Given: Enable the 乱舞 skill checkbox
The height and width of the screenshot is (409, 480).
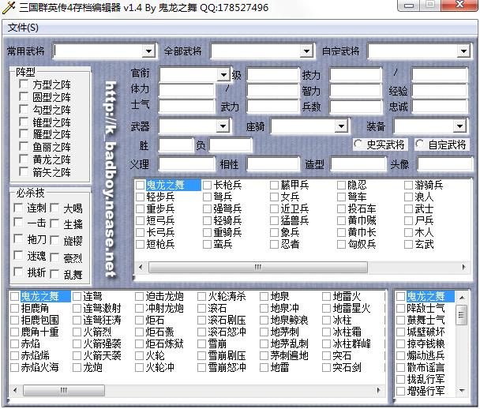Looking at the screenshot, I should (54, 275).
